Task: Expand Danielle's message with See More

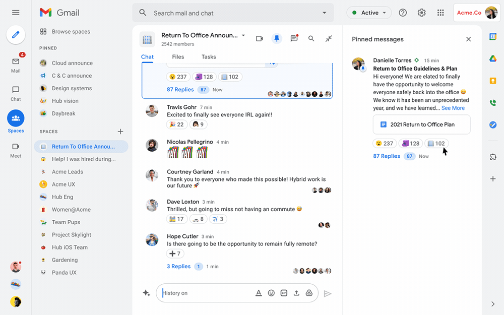Action: pos(453,107)
